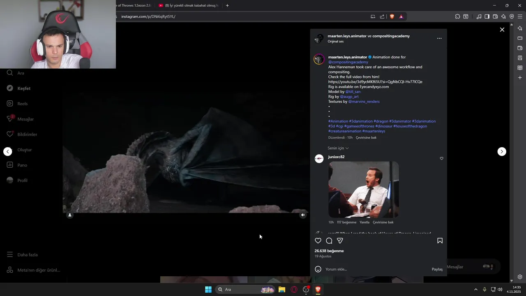Open @compositingacademy mention link
The height and width of the screenshot is (296, 526).
click(x=348, y=62)
